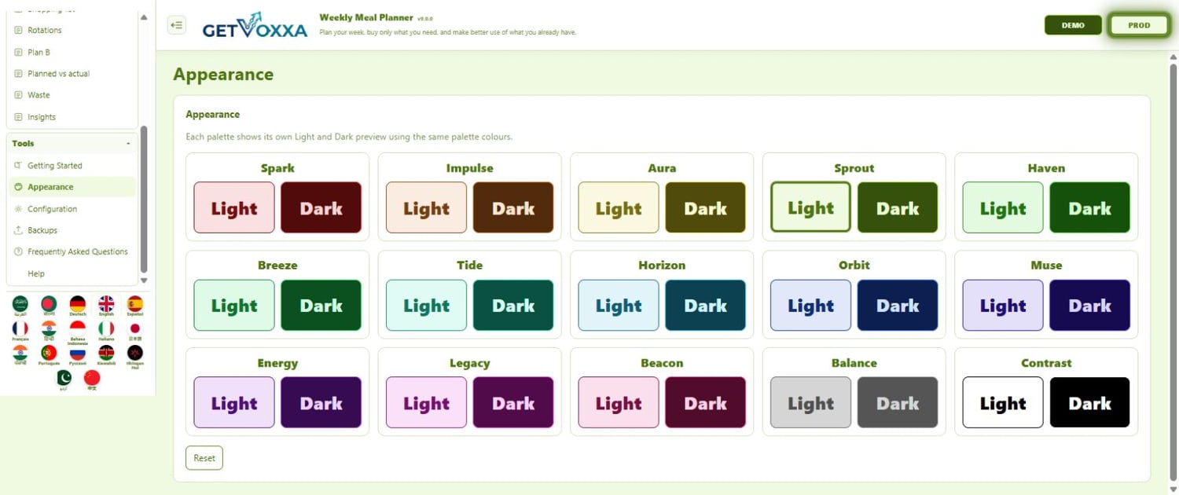Select the Español flag icon
The height and width of the screenshot is (495, 1179).
(x=135, y=305)
